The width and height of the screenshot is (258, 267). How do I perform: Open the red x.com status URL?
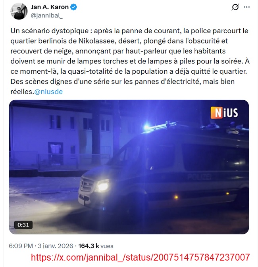(140, 257)
